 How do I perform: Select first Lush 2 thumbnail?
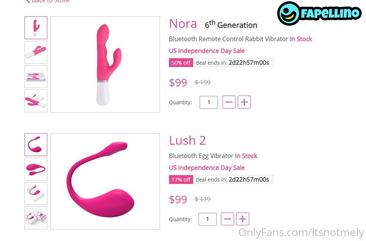[x=36, y=145]
